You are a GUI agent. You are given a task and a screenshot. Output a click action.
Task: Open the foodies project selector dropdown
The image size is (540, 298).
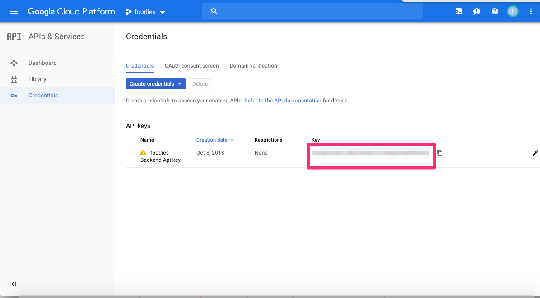(145, 12)
